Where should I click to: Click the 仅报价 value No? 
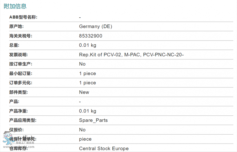pos(82,130)
